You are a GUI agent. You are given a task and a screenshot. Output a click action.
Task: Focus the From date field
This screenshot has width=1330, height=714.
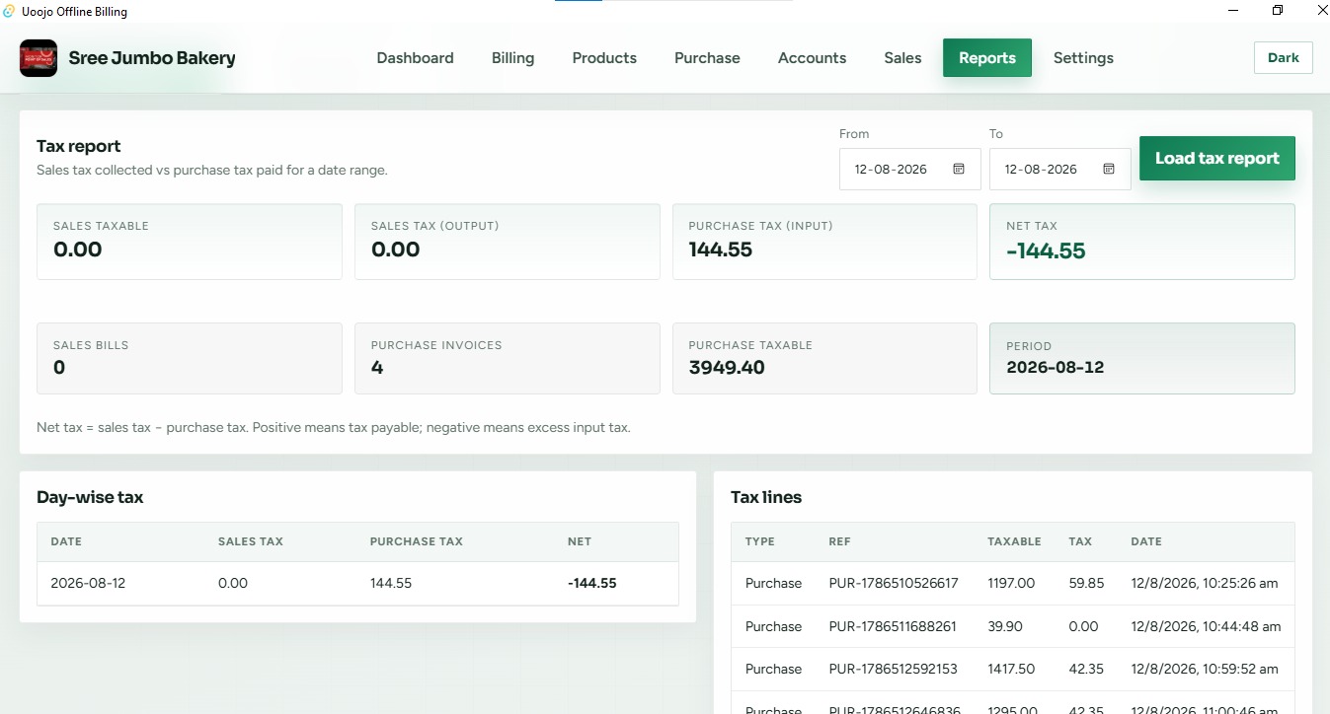[910, 170]
